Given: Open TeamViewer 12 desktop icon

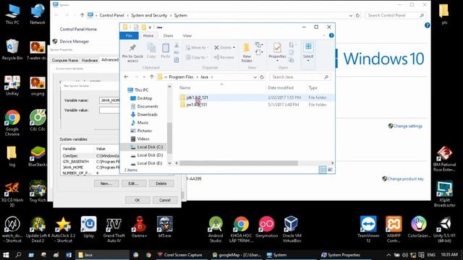Looking at the screenshot, I should tap(368, 230).
